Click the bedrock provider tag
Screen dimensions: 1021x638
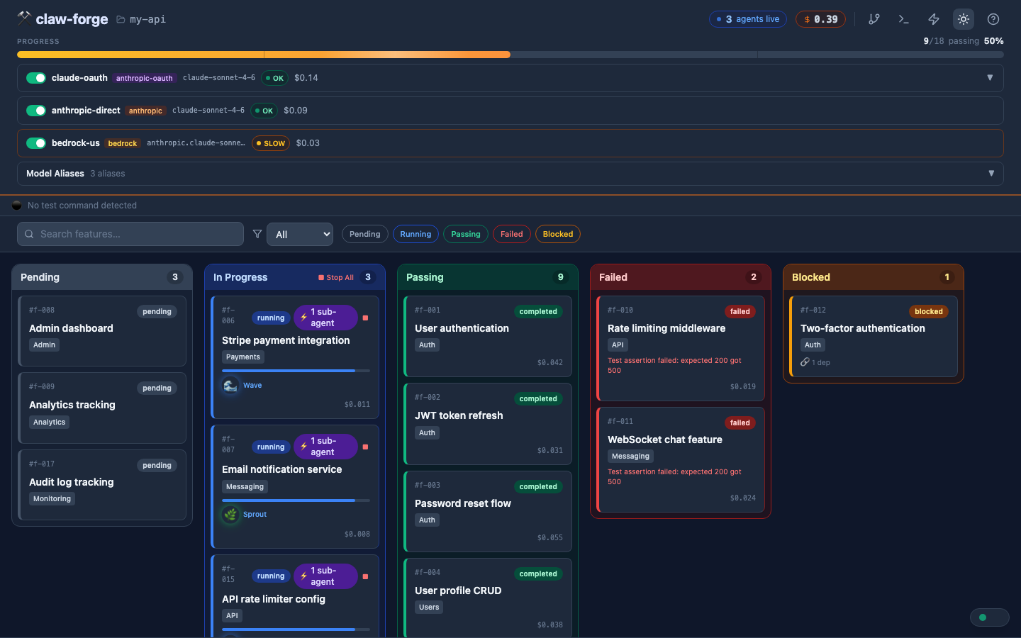[x=123, y=143]
